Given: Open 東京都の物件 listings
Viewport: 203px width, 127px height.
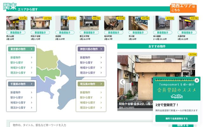Looking at the screenshot, I should [x=21, y=49].
